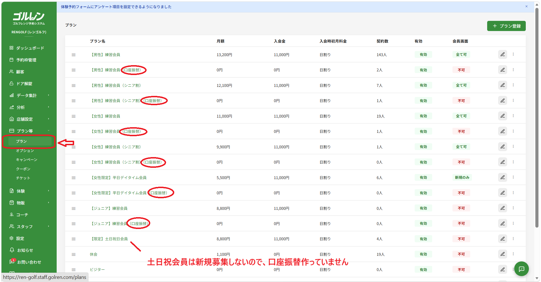Click the 新規のみ badge
Screen dimensions: 541x282
tap(462, 177)
